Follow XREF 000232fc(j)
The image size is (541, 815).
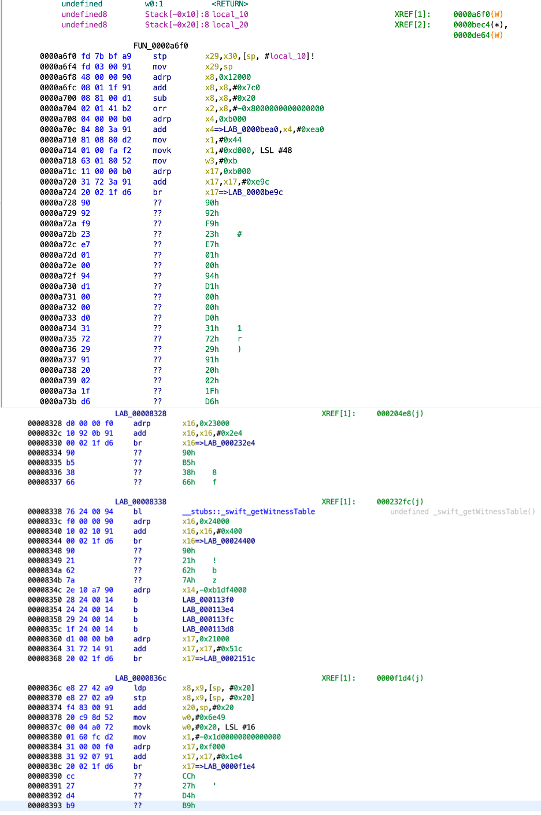(400, 502)
